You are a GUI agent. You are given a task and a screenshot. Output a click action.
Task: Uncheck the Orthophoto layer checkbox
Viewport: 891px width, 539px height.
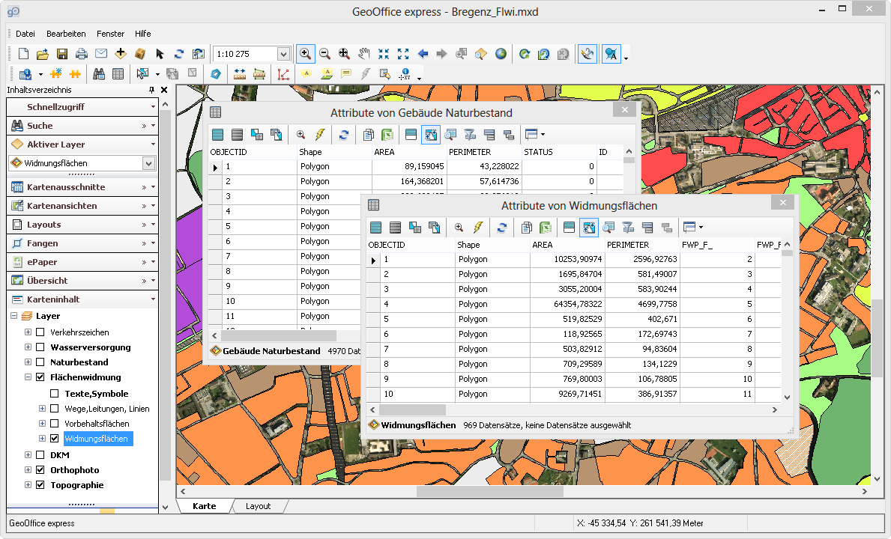pos(40,470)
